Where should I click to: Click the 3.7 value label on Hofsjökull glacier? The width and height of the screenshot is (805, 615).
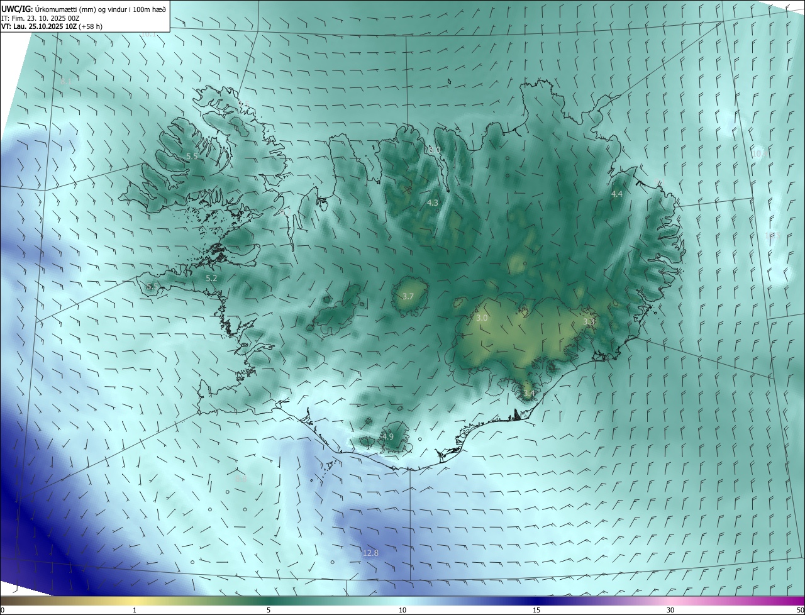click(408, 296)
